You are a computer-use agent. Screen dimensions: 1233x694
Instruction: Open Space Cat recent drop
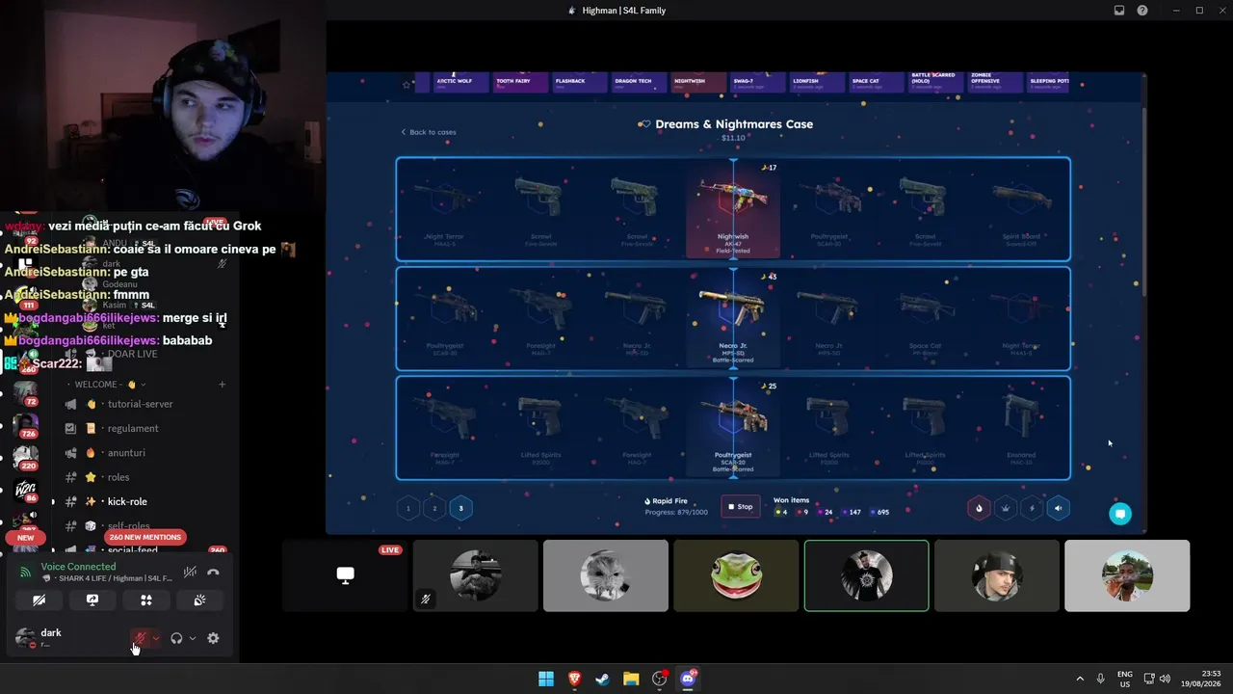(x=877, y=83)
